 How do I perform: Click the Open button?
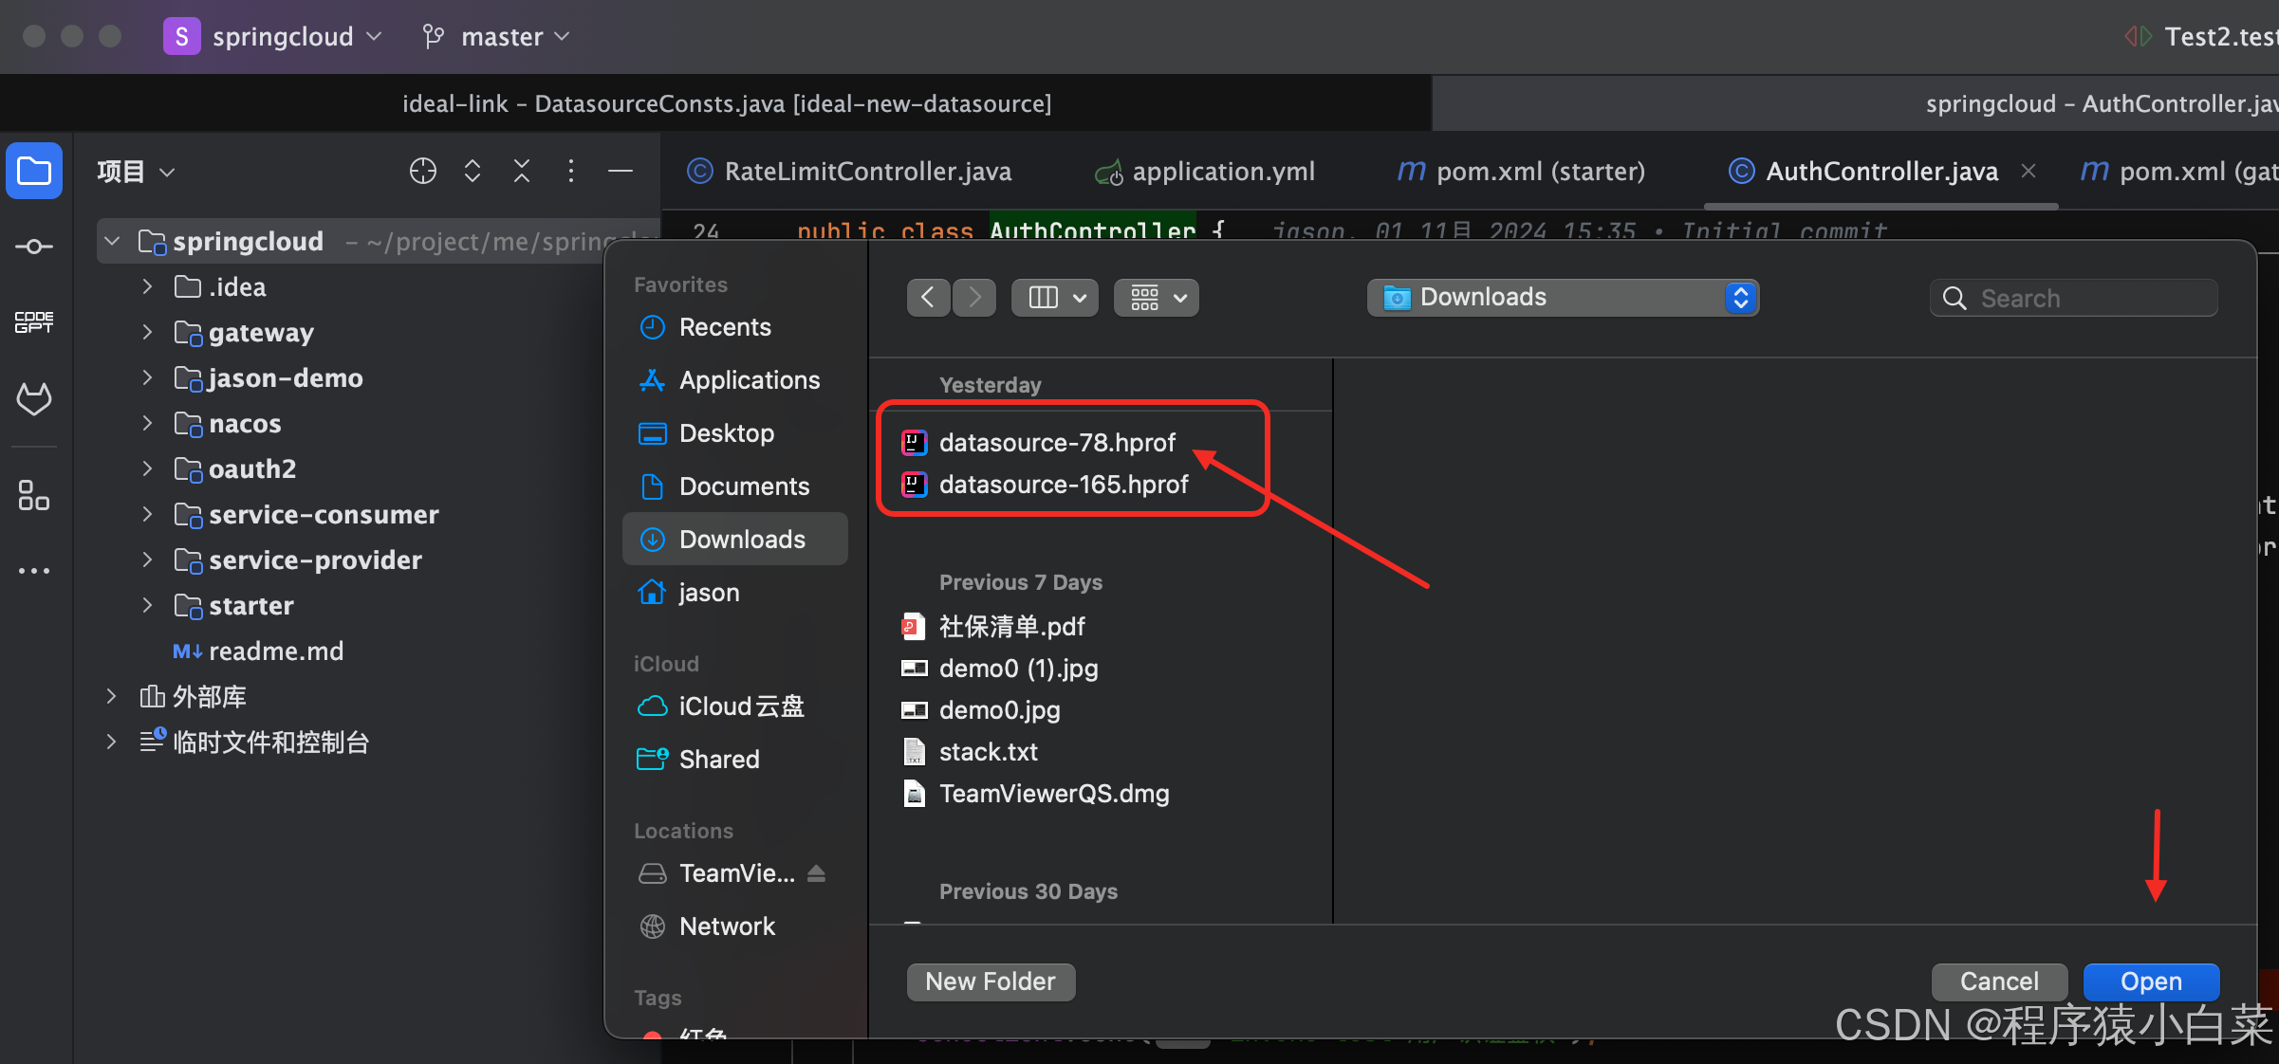(x=2150, y=981)
